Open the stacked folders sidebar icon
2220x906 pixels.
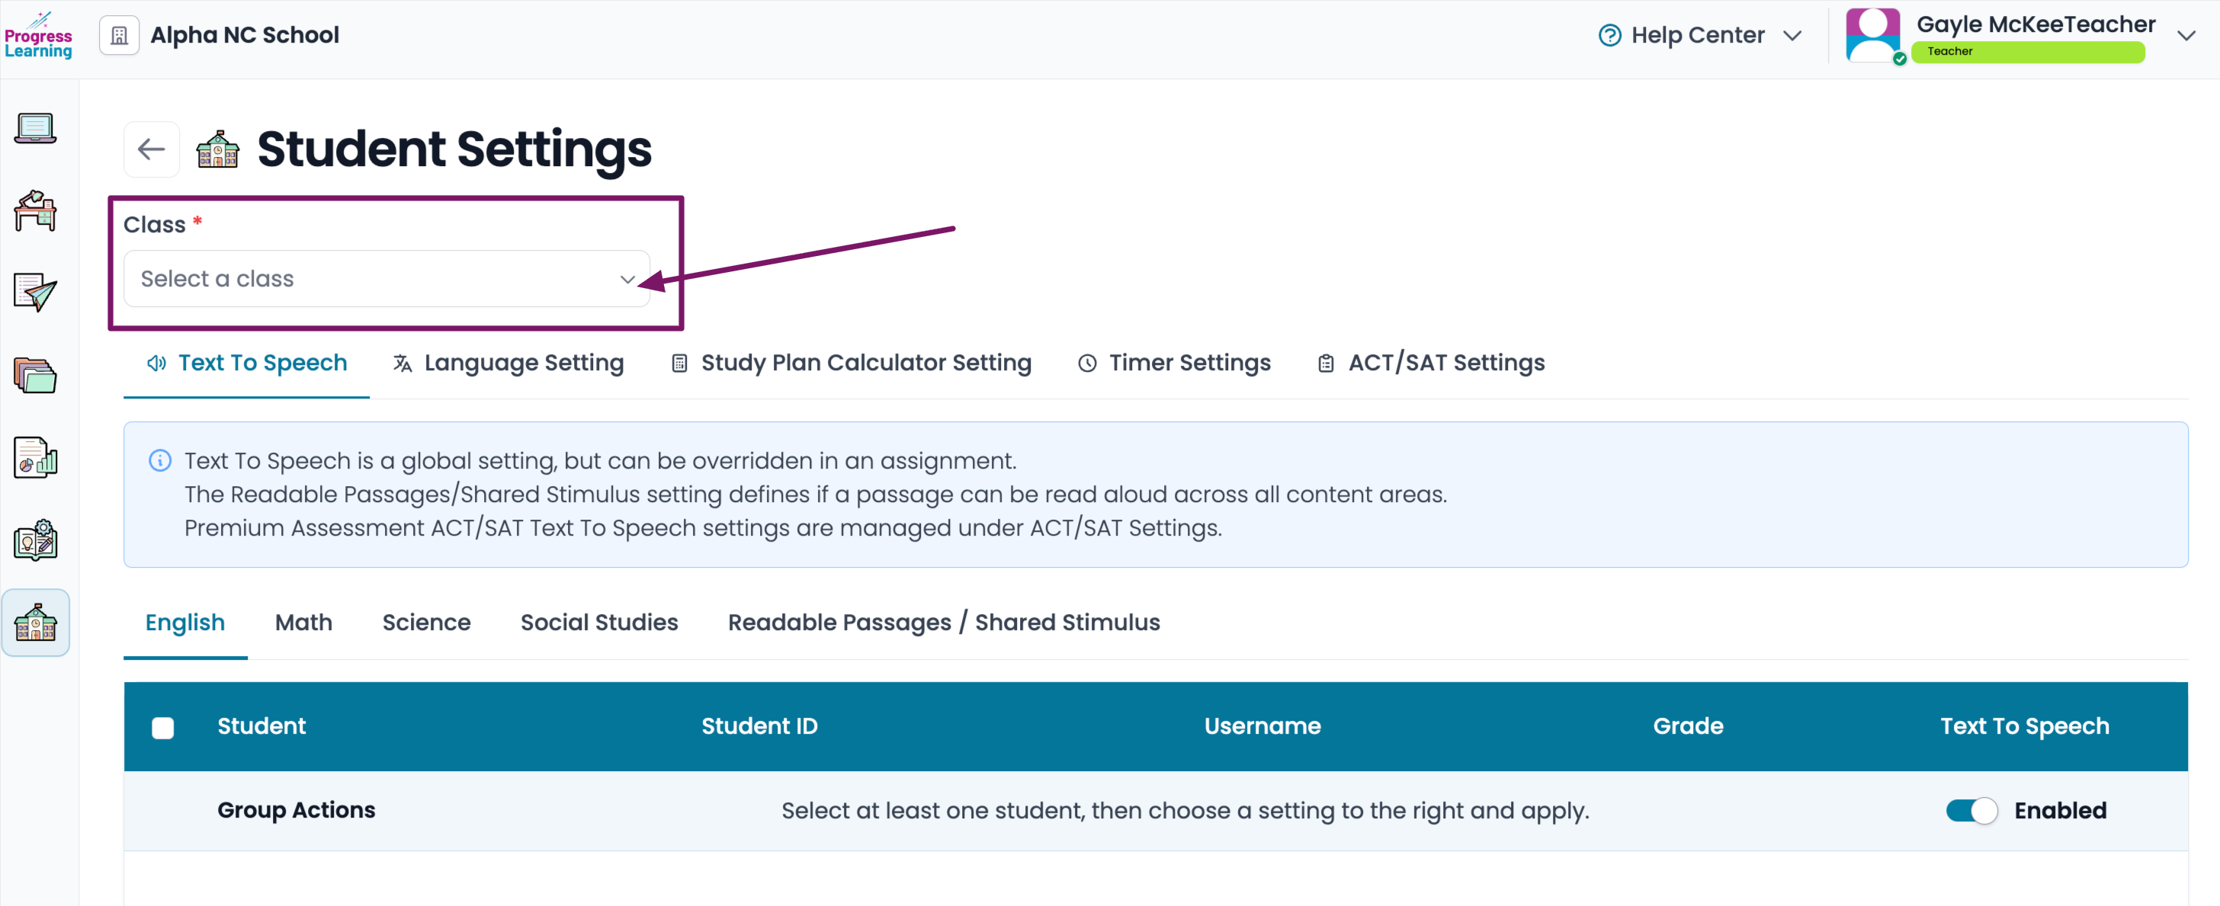coord(35,376)
